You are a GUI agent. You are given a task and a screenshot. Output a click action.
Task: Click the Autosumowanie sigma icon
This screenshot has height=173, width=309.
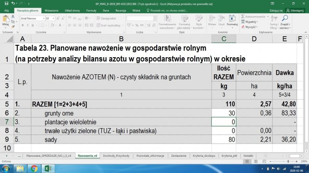[x=243, y=17]
